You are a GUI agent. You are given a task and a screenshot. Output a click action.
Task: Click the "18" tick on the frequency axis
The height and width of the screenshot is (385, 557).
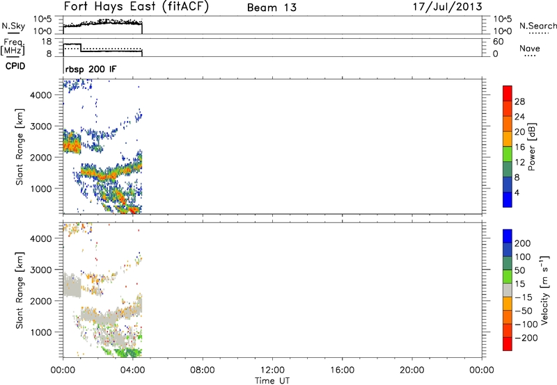[x=47, y=42]
